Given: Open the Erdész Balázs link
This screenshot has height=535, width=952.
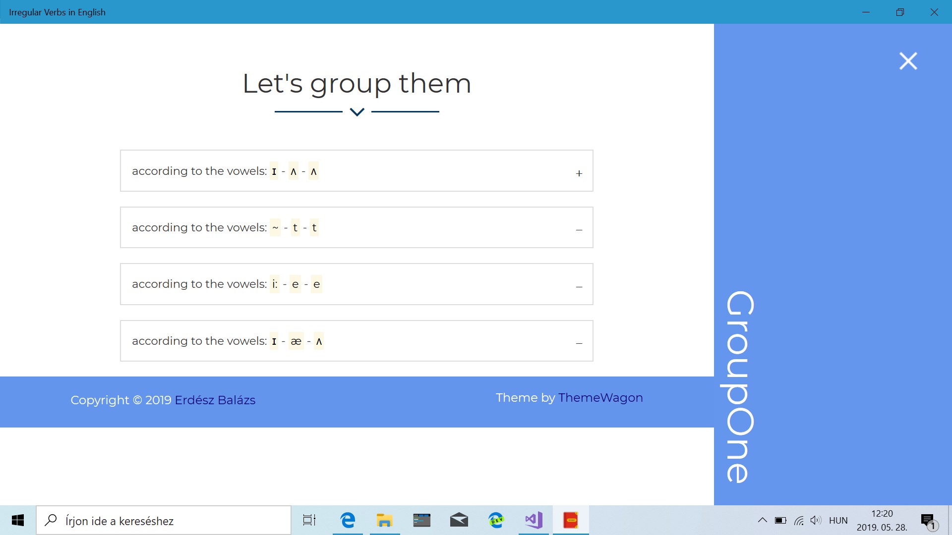Looking at the screenshot, I should (215, 400).
